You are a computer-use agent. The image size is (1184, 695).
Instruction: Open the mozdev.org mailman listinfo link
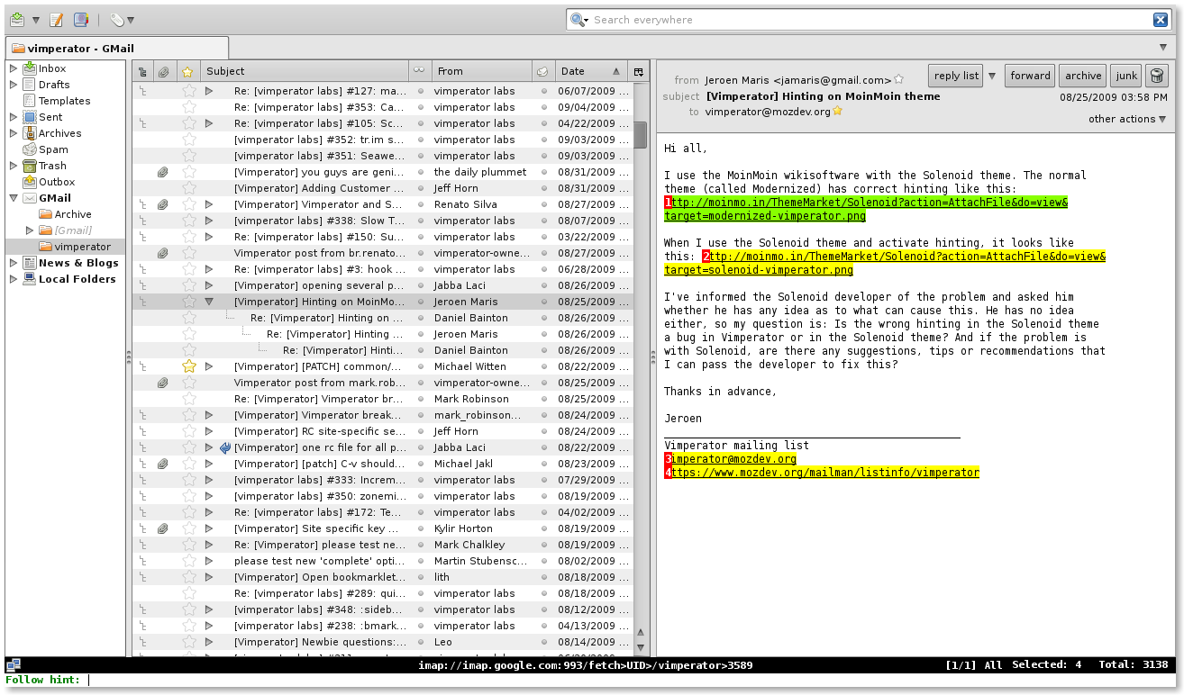822,473
